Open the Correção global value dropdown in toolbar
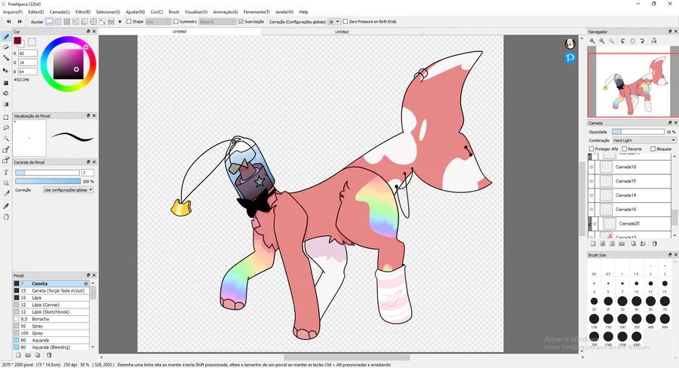679x368 pixels. pyautogui.click(x=333, y=21)
